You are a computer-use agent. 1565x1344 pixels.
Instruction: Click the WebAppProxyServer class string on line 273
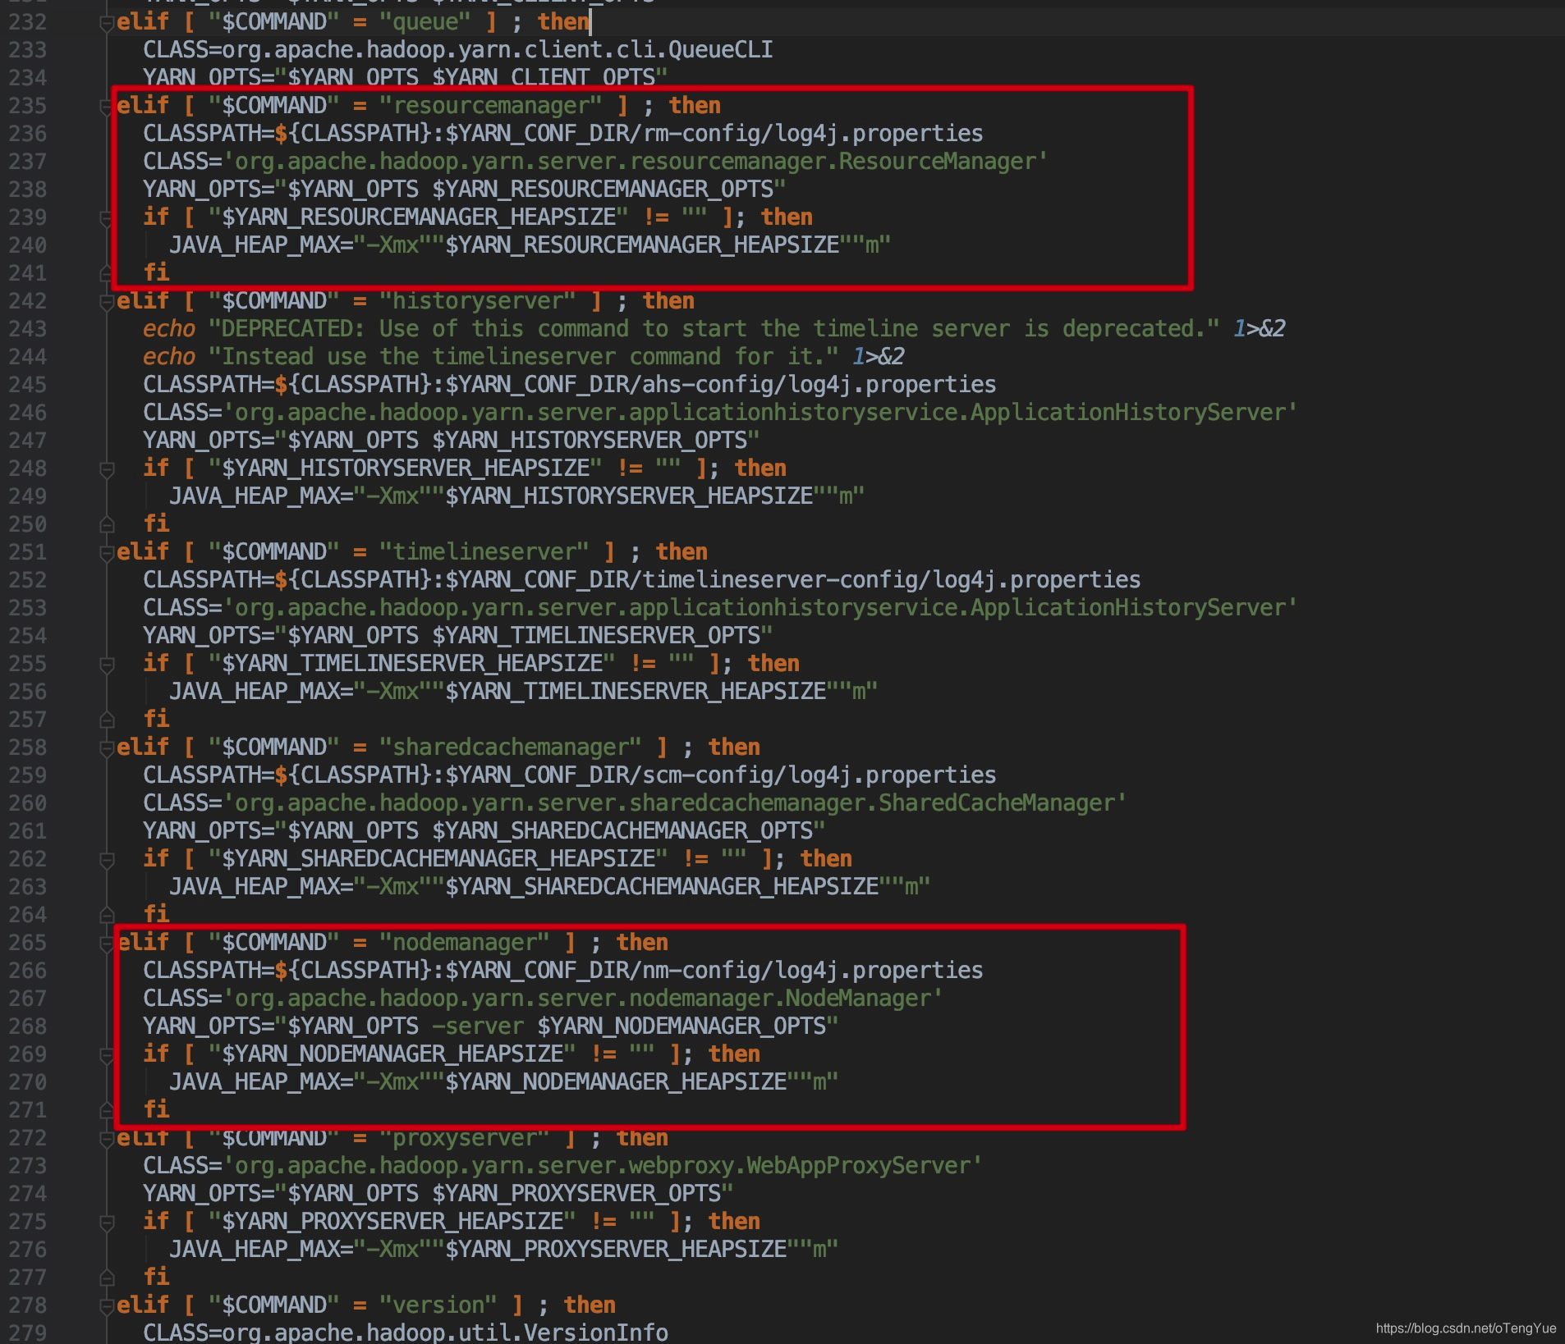click(x=603, y=1166)
